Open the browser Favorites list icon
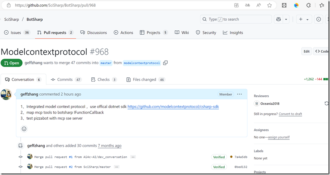The image size is (330, 175). pyautogui.click(x=322, y=6)
